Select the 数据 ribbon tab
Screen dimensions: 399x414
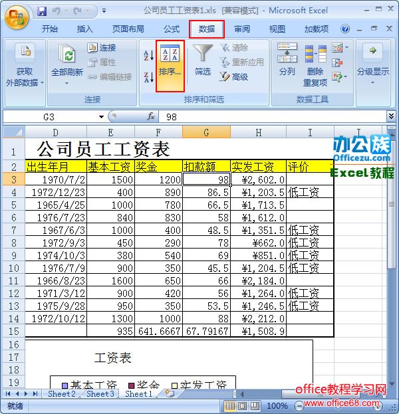click(x=207, y=29)
